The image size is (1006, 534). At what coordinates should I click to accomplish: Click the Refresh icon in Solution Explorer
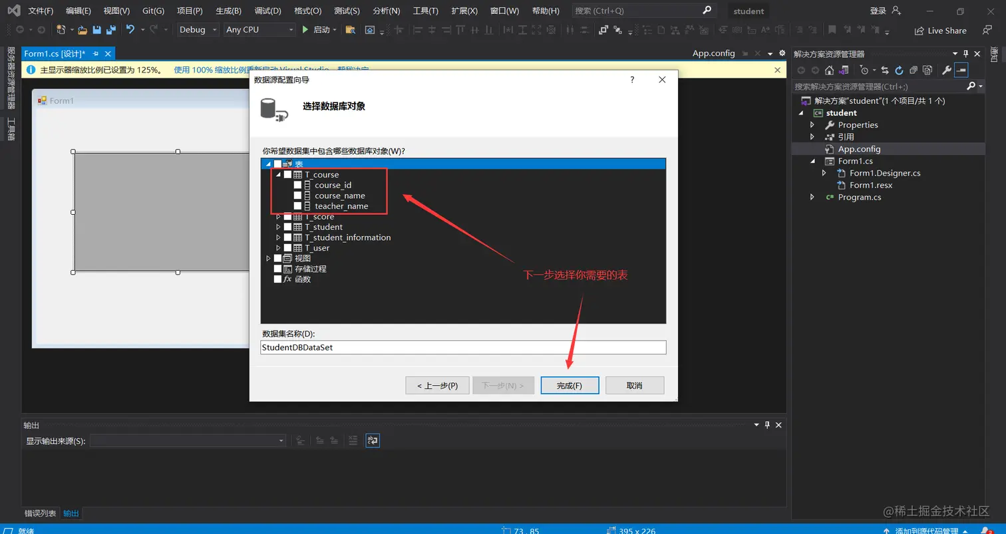click(x=899, y=70)
